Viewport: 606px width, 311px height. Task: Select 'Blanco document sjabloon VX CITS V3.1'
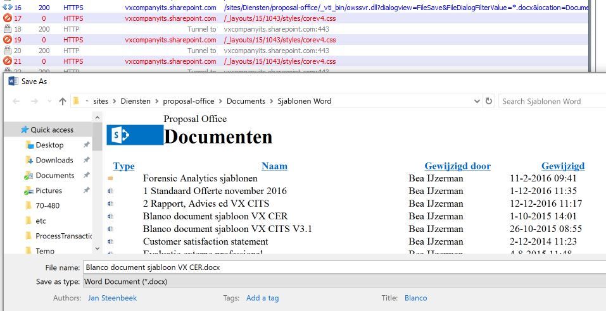227,229
